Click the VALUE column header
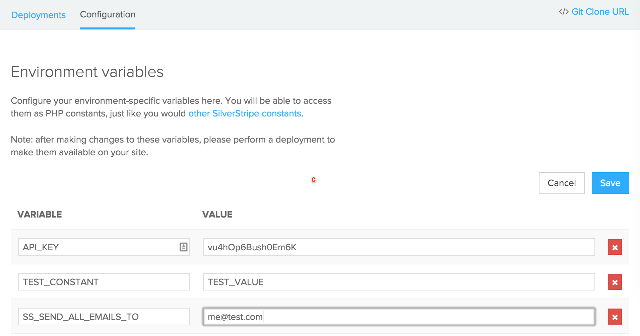 click(217, 215)
